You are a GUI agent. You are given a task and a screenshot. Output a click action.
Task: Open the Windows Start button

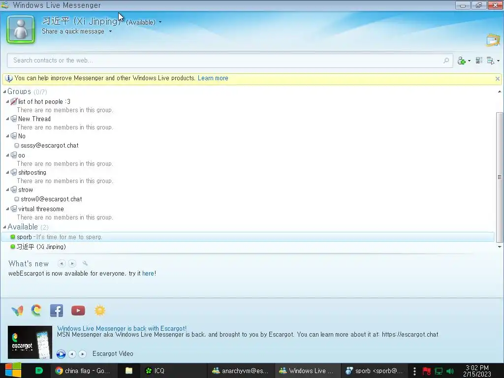[13, 370]
